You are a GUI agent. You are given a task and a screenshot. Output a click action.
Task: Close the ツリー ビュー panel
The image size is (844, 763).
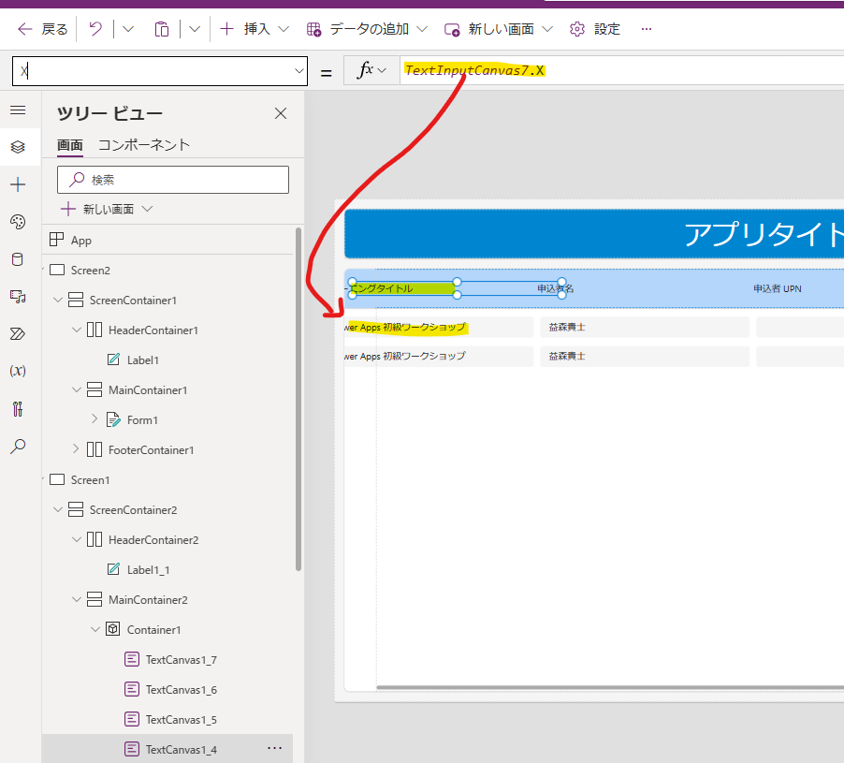coord(281,113)
